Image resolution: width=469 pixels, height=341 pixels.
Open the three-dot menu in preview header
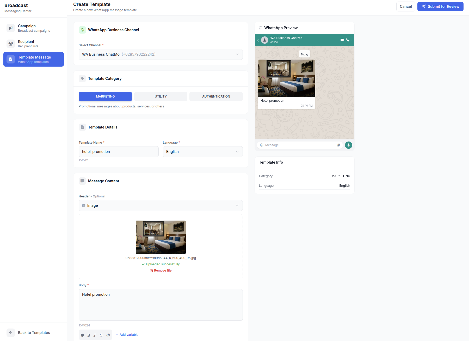pyautogui.click(x=352, y=40)
